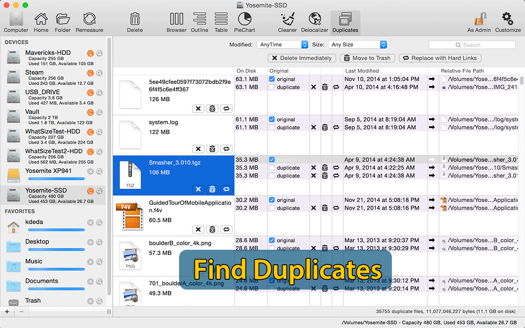This screenshot has height=328, width=525.
Task: Open the Delocalizer tool
Action: (x=314, y=21)
